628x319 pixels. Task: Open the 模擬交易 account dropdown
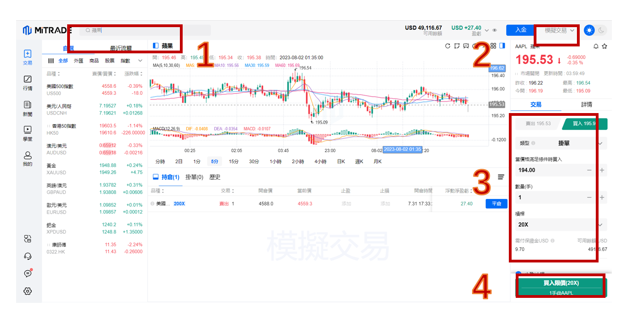click(559, 30)
